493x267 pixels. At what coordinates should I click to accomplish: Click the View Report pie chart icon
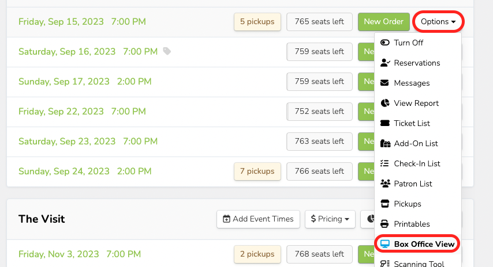[385, 103]
